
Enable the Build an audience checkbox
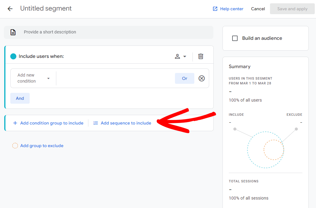click(x=235, y=38)
